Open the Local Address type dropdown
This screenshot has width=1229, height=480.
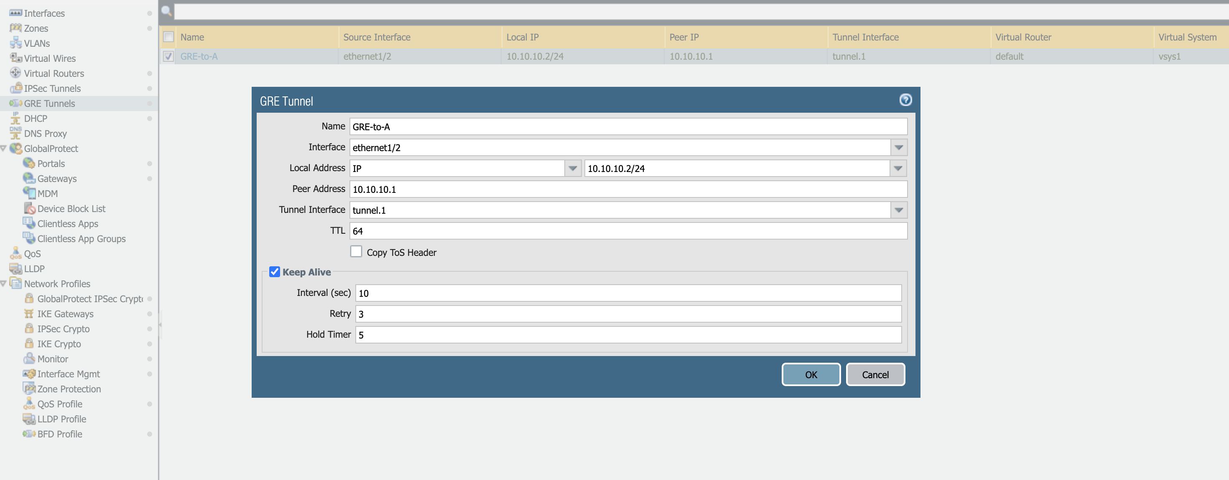573,169
